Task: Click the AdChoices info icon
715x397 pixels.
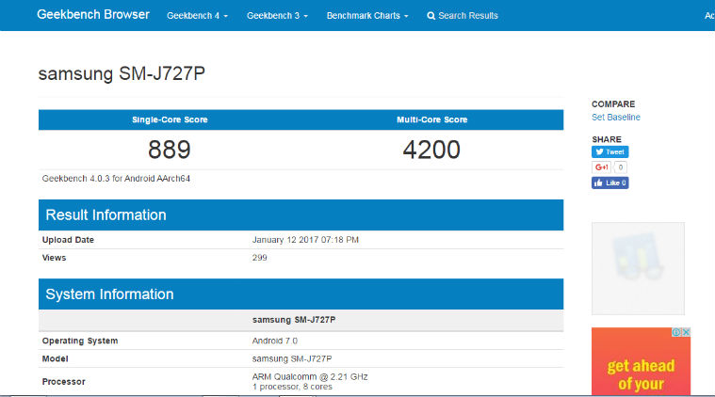Action: pos(676,332)
